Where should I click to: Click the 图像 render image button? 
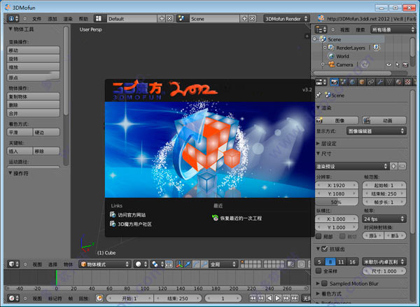pyautogui.click(x=337, y=121)
